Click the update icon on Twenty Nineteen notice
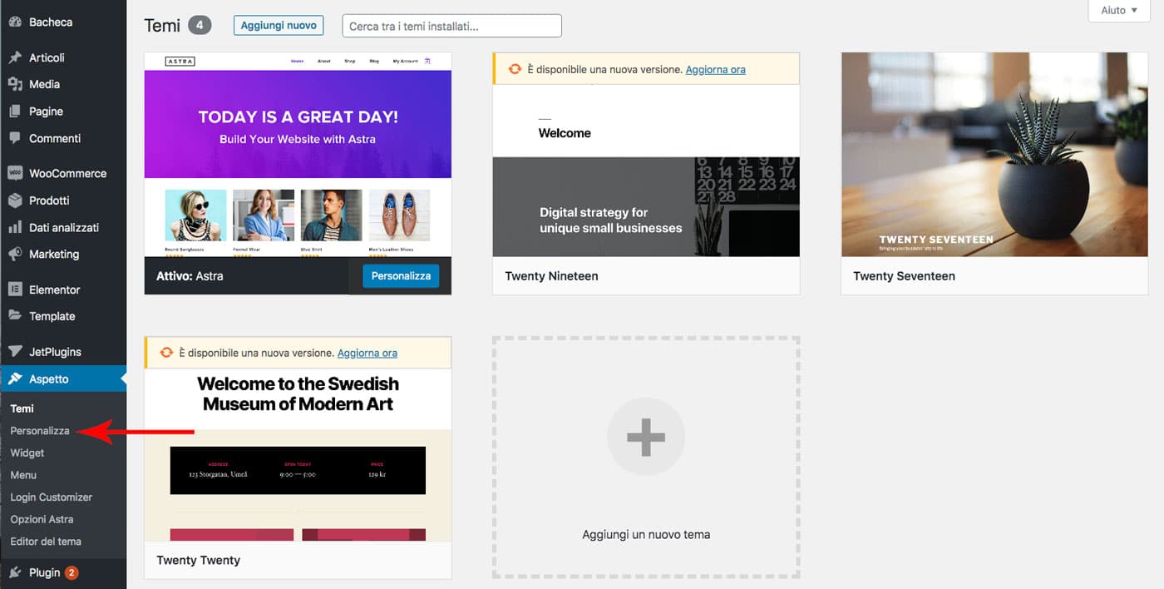Image resolution: width=1164 pixels, height=589 pixels. coord(515,69)
